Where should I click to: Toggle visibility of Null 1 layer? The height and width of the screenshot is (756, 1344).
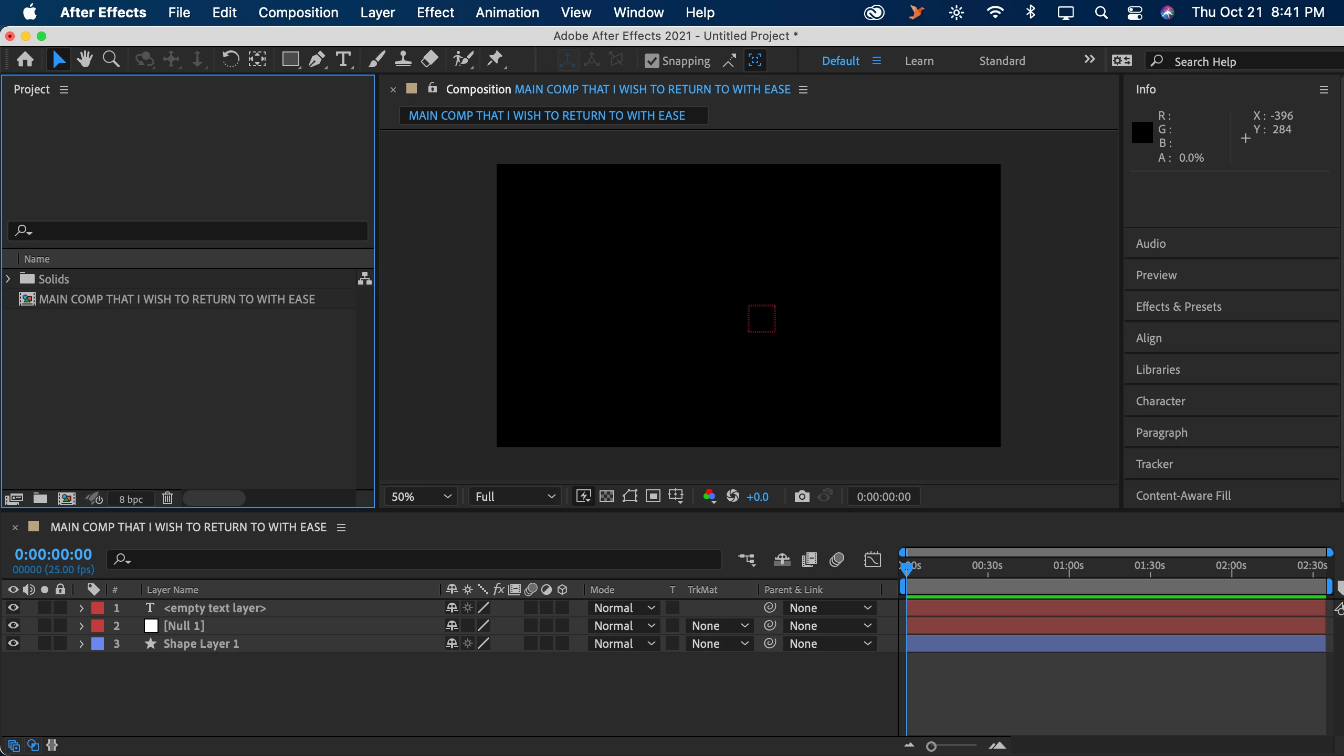tap(13, 626)
